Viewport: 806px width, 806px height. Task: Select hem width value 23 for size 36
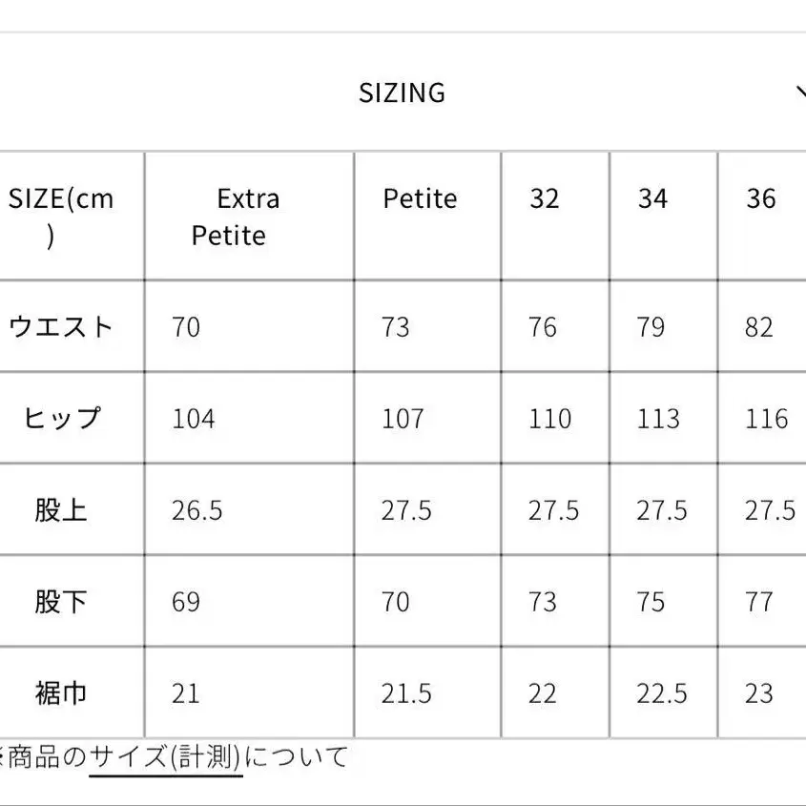point(759,693)
